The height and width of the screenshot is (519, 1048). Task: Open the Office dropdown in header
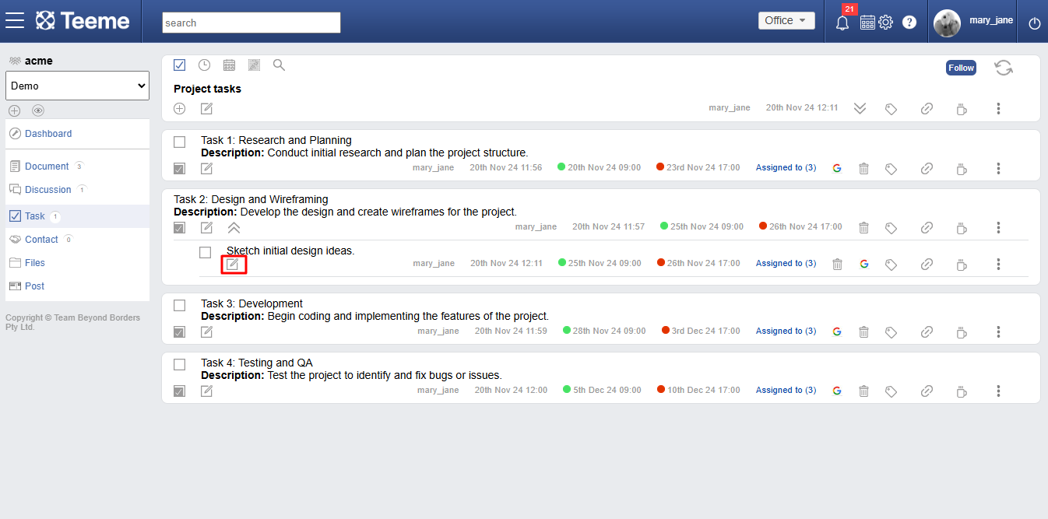point(786,21)
